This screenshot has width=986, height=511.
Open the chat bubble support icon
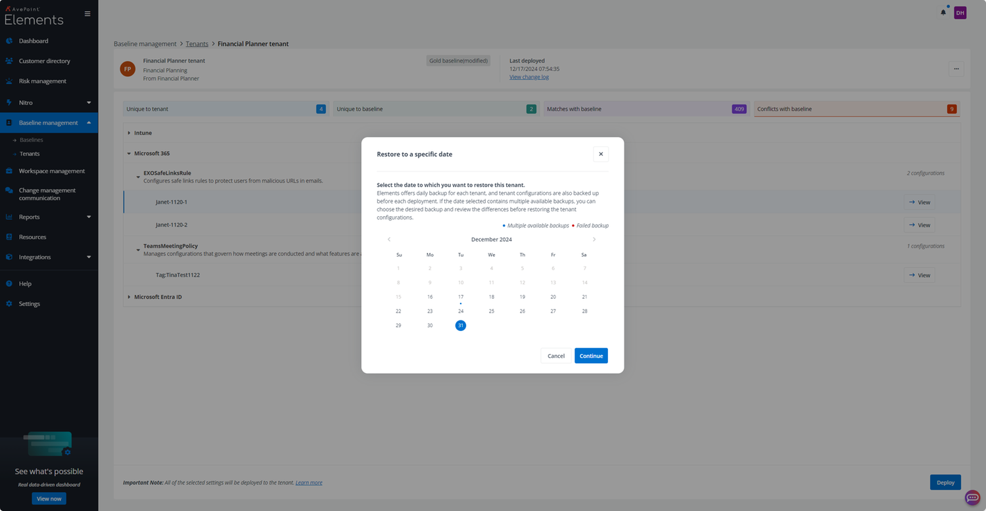[973, 498]
